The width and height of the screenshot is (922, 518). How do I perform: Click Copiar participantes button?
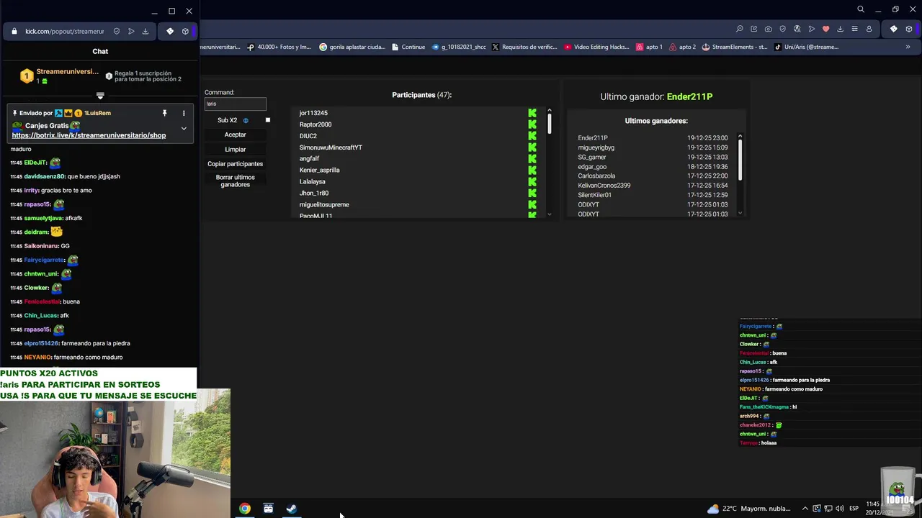coord(235,163)
